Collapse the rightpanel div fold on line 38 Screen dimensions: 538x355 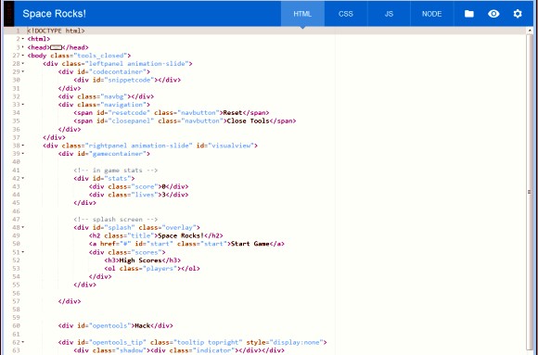[23, 146]
